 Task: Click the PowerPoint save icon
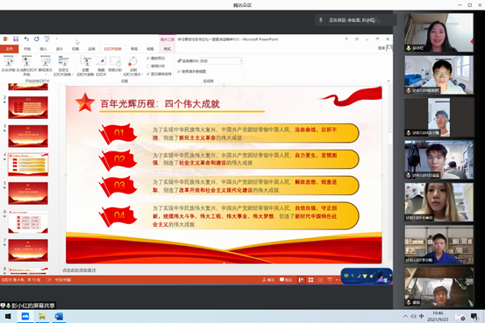click(16, 39)
